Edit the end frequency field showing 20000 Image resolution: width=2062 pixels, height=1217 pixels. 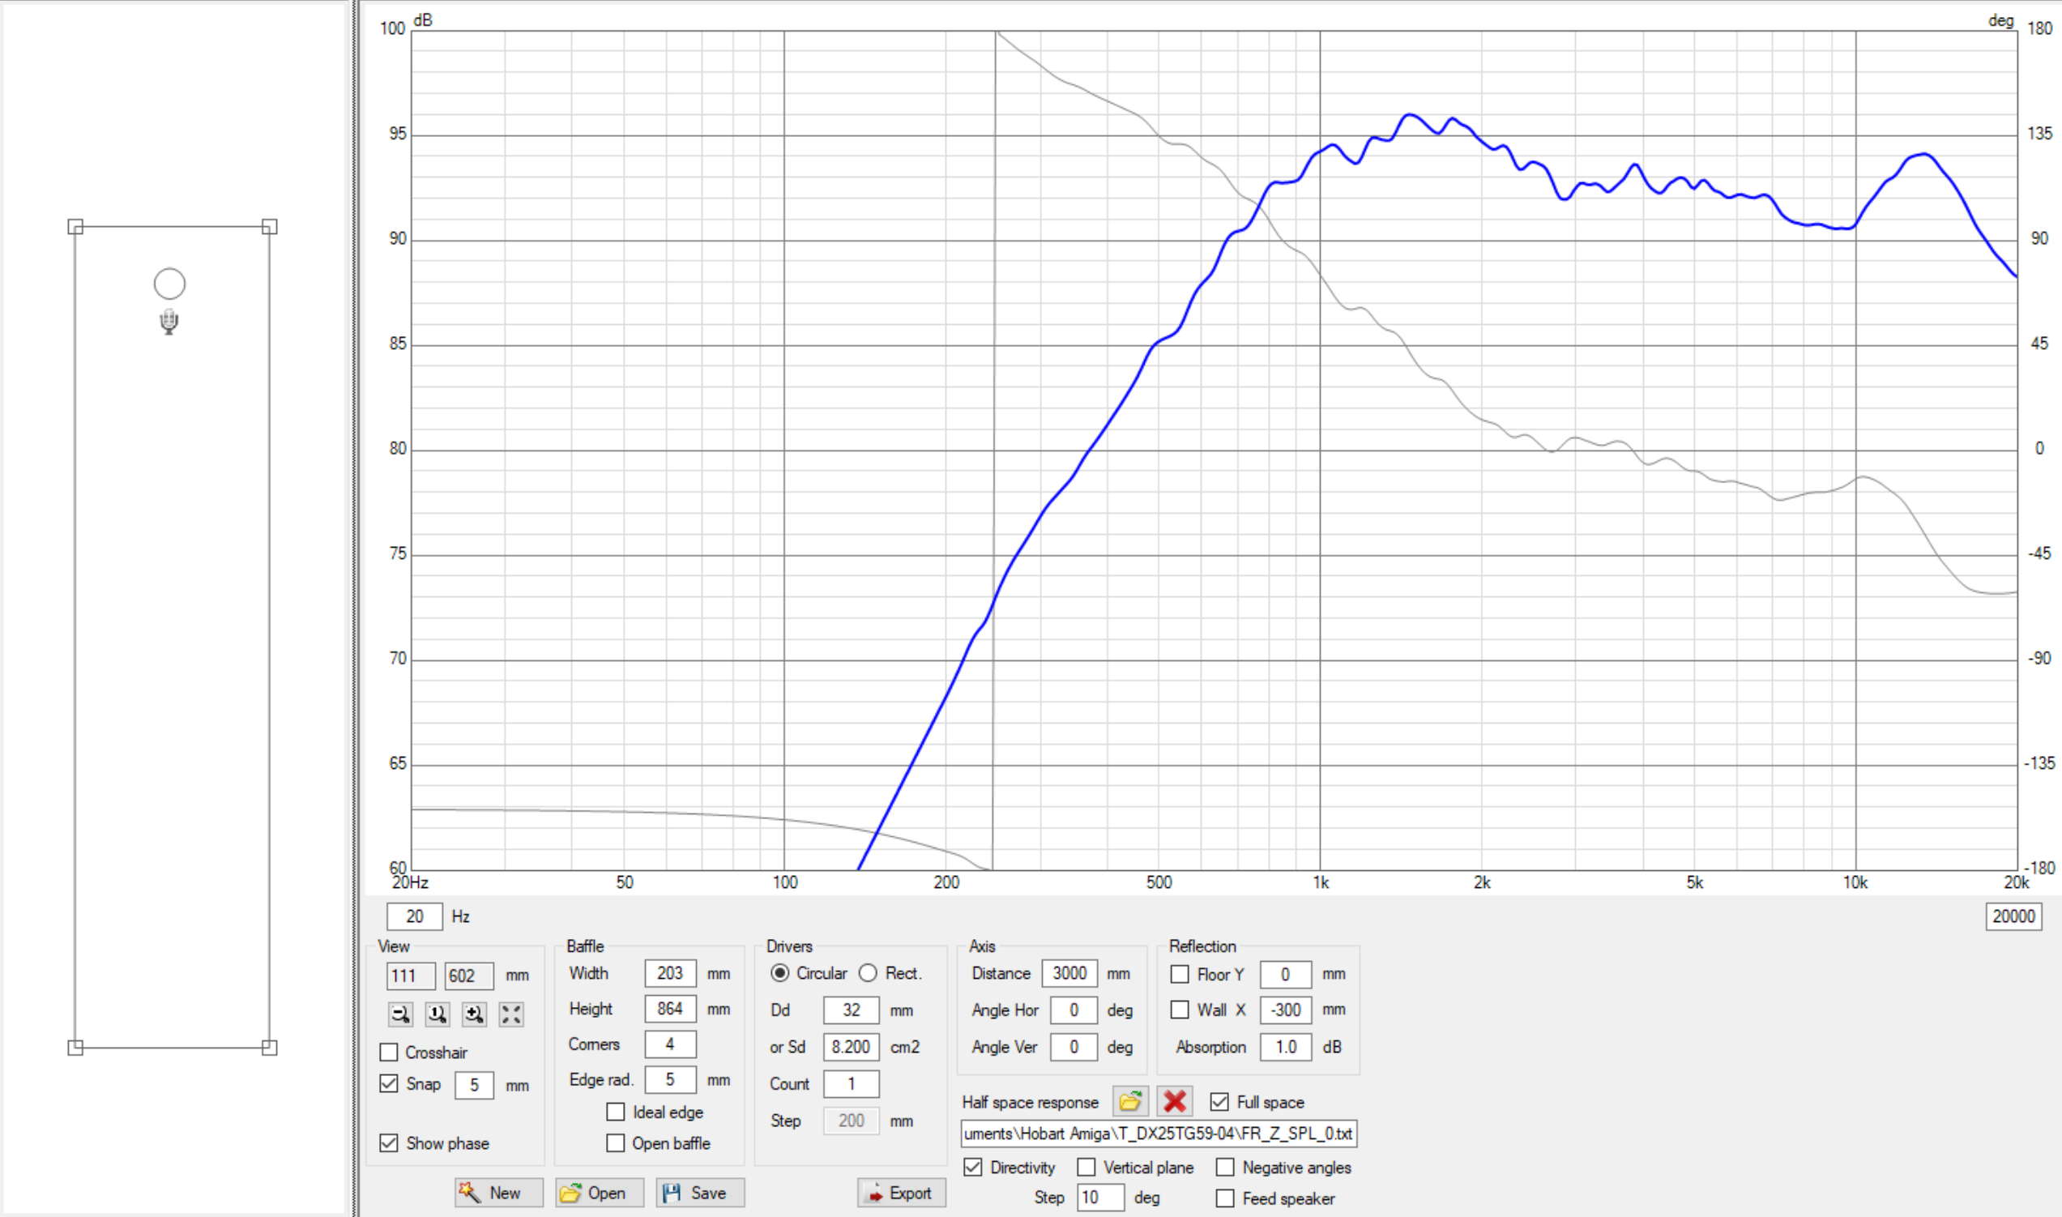(2013, 916)
